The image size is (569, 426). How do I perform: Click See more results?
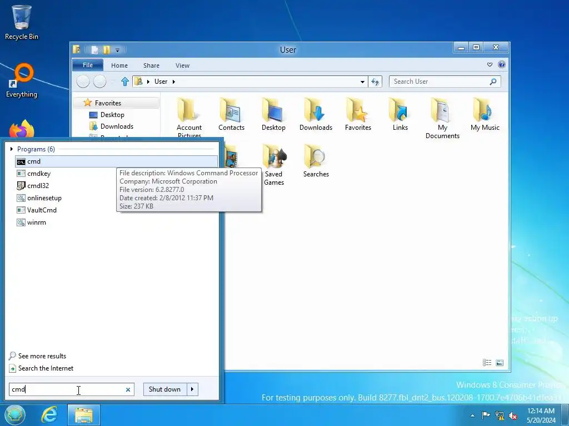tap(37, 356)
